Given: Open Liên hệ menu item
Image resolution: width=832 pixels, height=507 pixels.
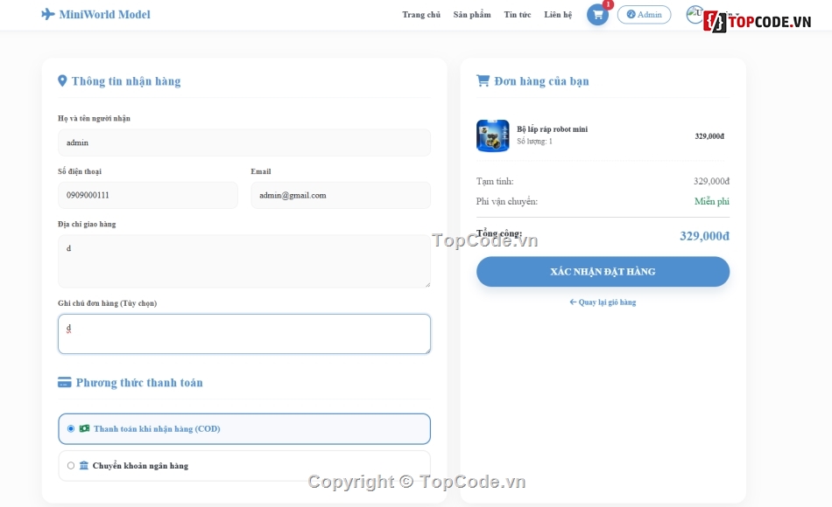Looking at the screenshot, I should click(x=558, y=15).
